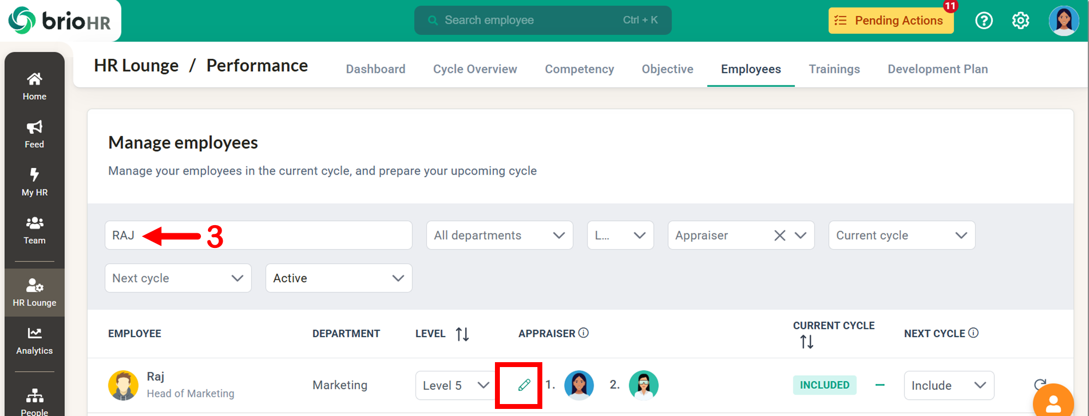The height and width of the screenshot is (416, 1089).
Task: Sort by the Current Cycle column
Action: pos(806,342)
